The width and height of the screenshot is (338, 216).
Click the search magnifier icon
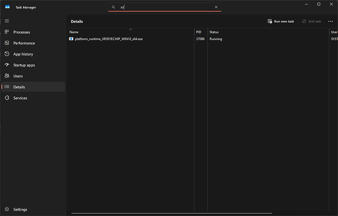point(113,7)
